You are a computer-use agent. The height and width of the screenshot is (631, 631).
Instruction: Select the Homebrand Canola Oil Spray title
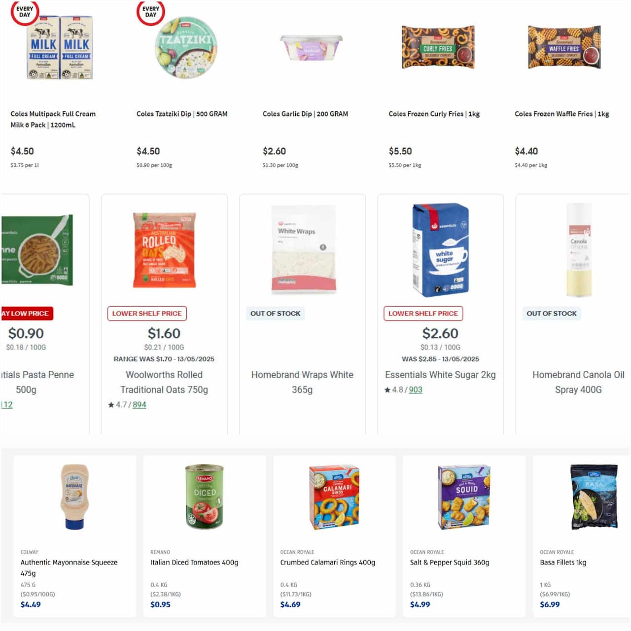point(578,382)
